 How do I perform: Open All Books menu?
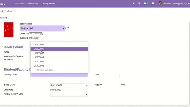[x=19, y=4]
